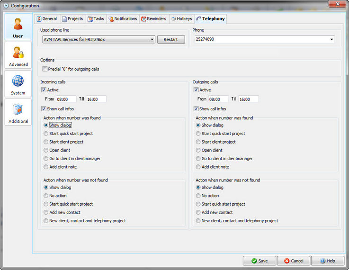Click the Cancel button

pos(294,261)
